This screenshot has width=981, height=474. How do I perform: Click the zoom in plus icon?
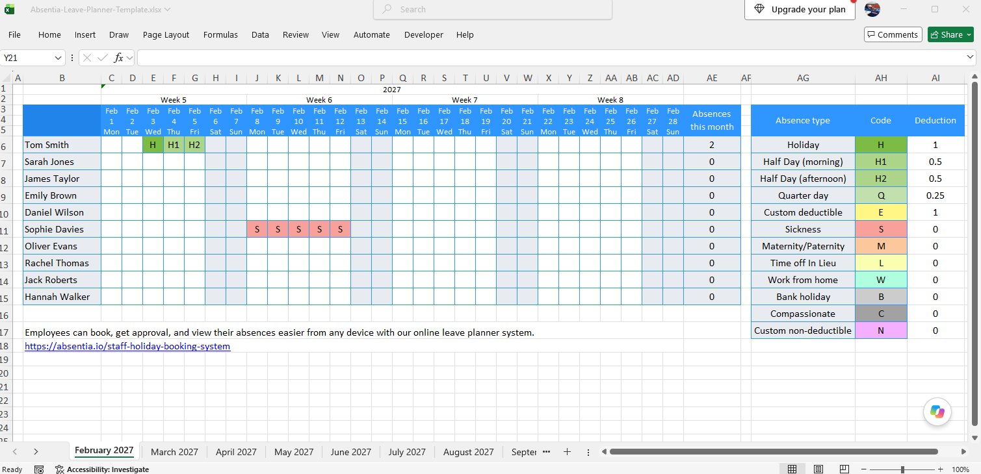pyautogui.click(x=940, y=469)
